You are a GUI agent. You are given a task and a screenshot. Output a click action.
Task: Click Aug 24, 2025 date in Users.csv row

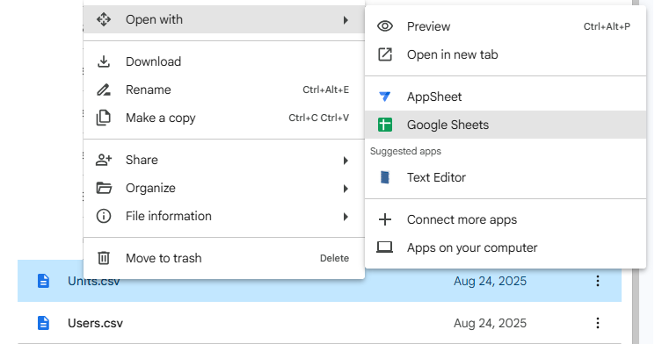pyautogui.click(x=490, y=323)
